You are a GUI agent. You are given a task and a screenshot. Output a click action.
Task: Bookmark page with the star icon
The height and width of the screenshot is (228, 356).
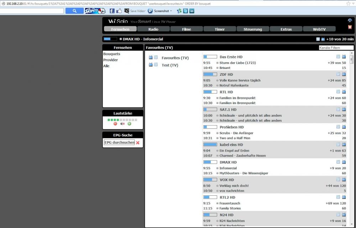click(x=348, y=4)
